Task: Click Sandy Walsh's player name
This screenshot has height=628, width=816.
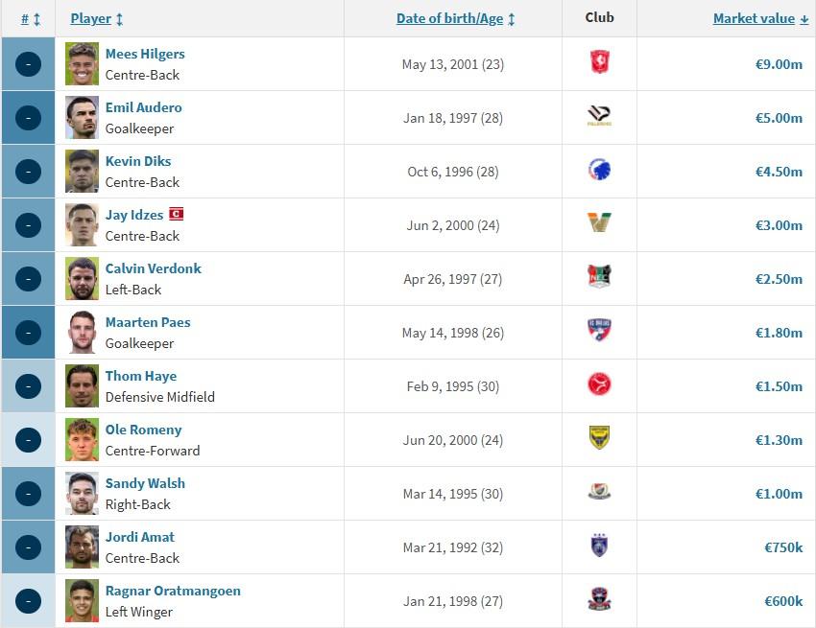Action: [x=145, y=483]
